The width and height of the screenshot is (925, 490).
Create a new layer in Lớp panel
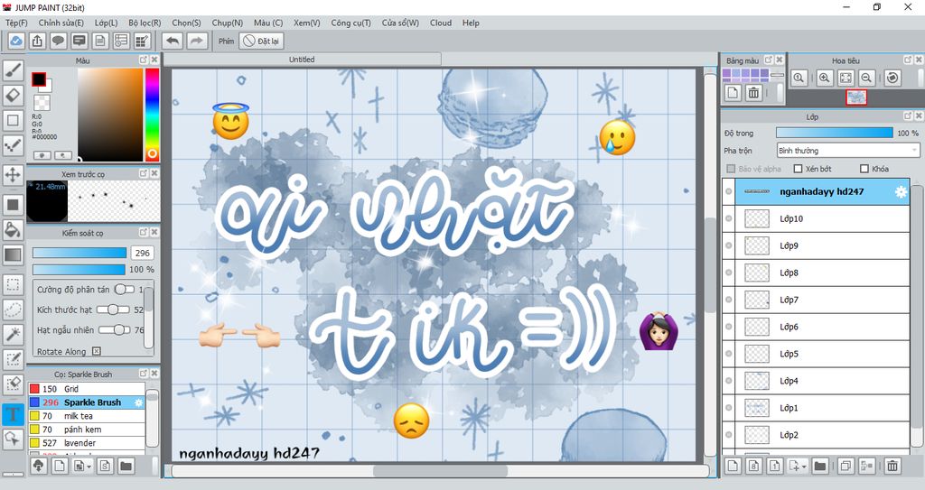coord(733,466)
